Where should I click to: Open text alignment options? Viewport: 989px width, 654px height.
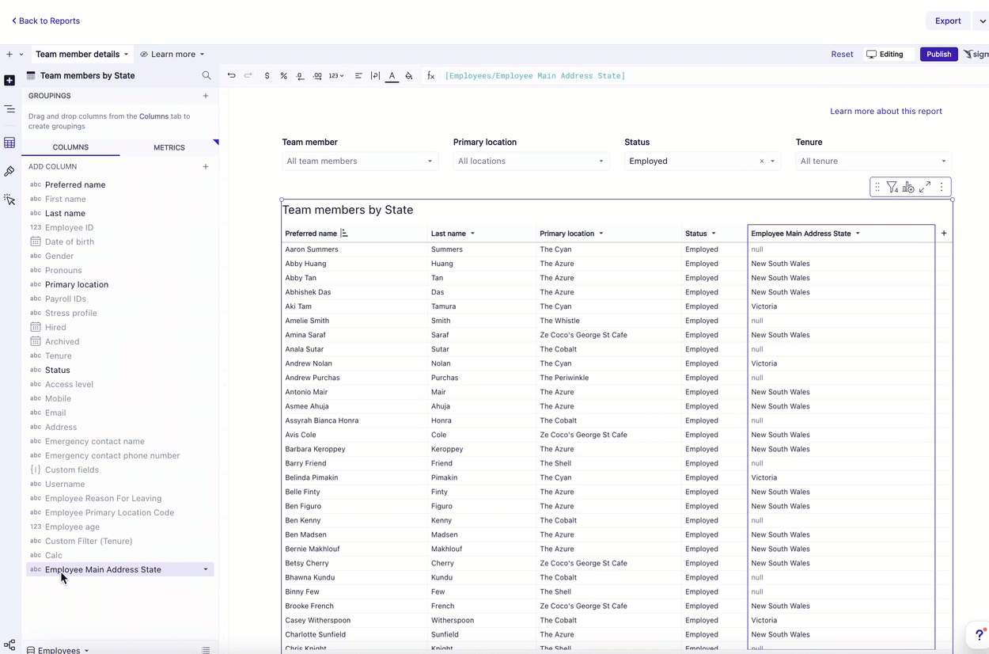[x=358, y=76]
